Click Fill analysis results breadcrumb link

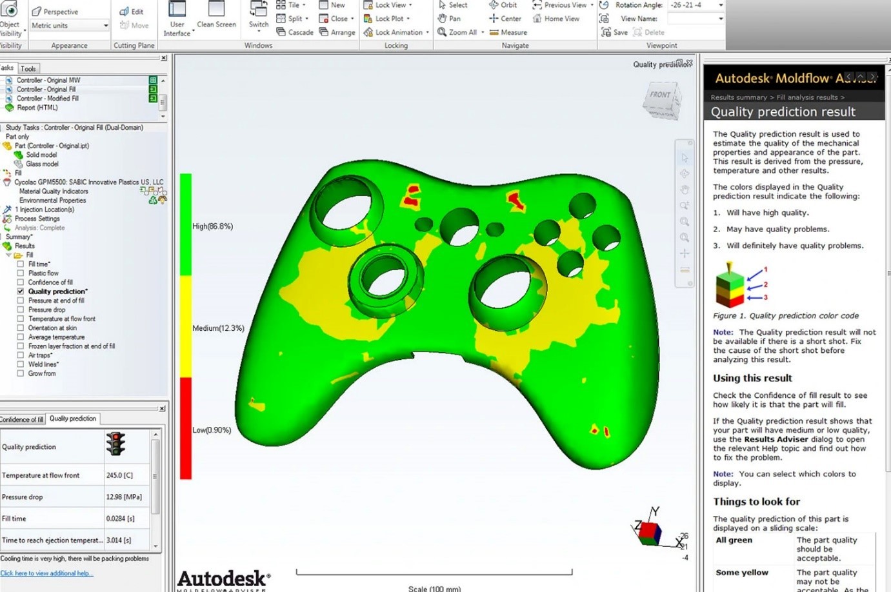click(807, 97)
